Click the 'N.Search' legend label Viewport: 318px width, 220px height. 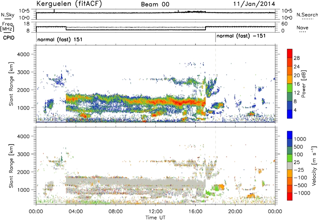pyautogui.click(x=307, y=15)
